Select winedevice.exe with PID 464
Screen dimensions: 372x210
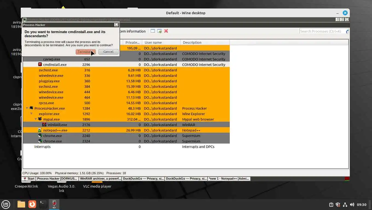click(x=126, y=97)
